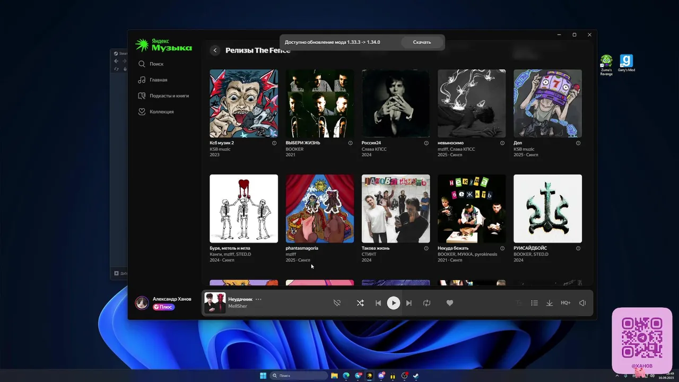Open ВЫБЕРИ ЖИЗНЬ album cover
This screenshot has height=382, width=679.
point(319,103)
